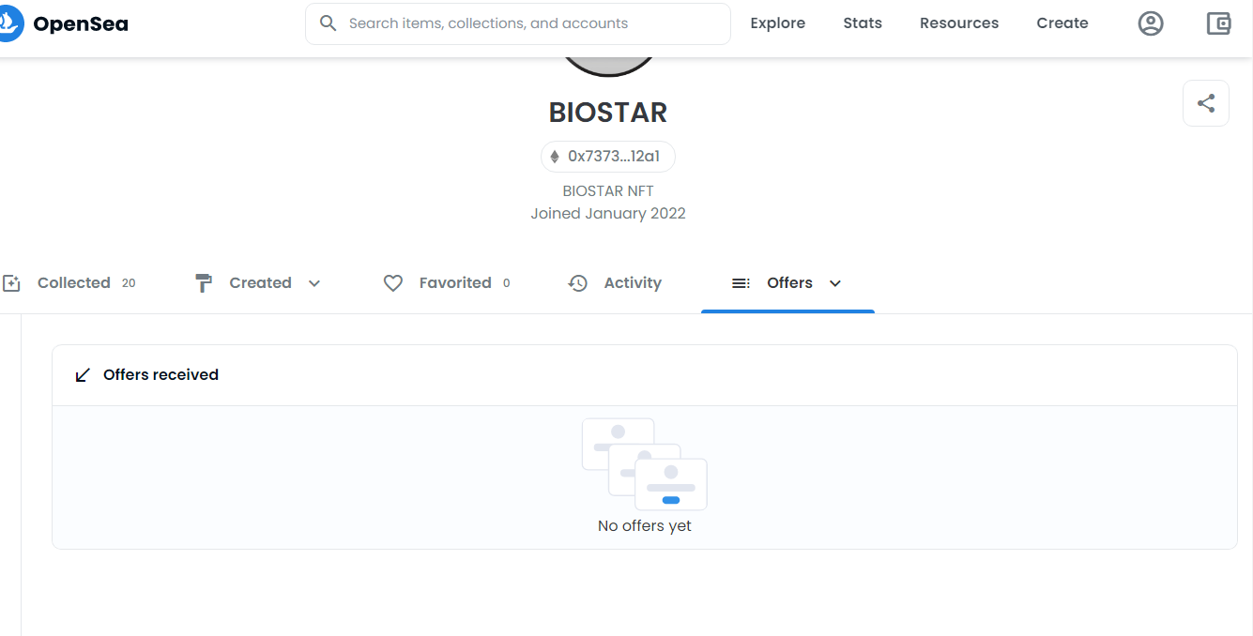Click the BIOSTAR profile name
Image resolution: width=1253 pixels, height=636 pixels.
(x=608, y=113)
